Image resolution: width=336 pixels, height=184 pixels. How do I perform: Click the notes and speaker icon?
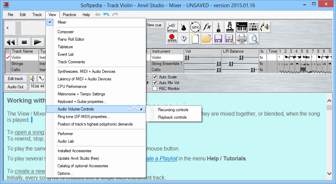[265, 27]
